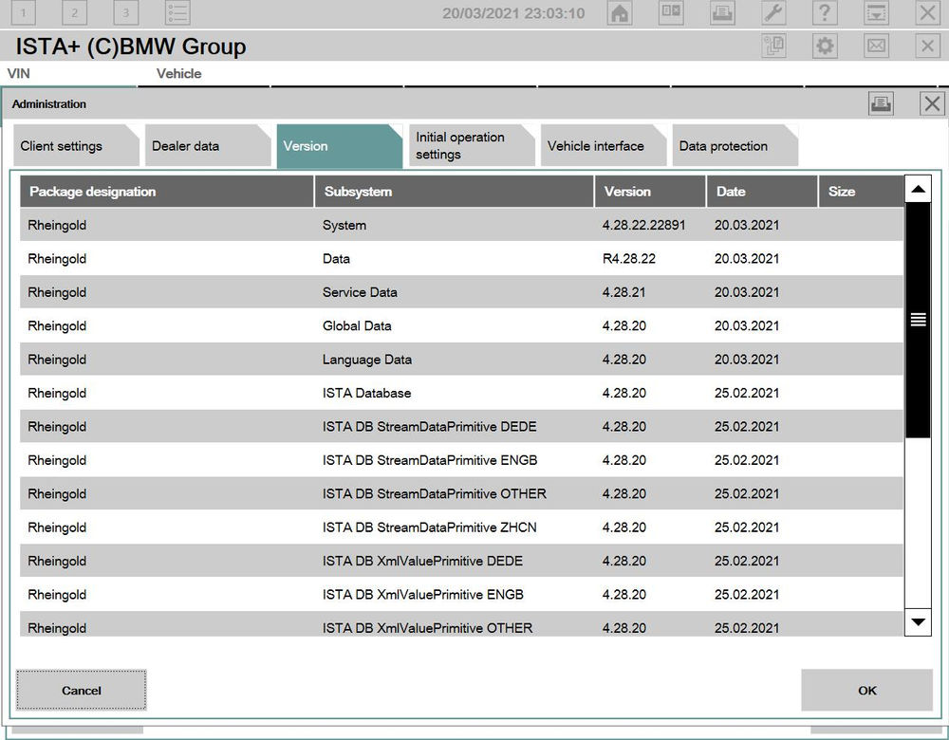949x740 pixels.
Task: Click the top toolbar printer icon
Action: pyautogui.click(x=722, y=13)
